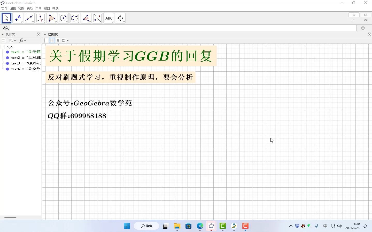Select text3 in the algebra list
The height and width of the screenshot is (232, 372).
point(26,63)
